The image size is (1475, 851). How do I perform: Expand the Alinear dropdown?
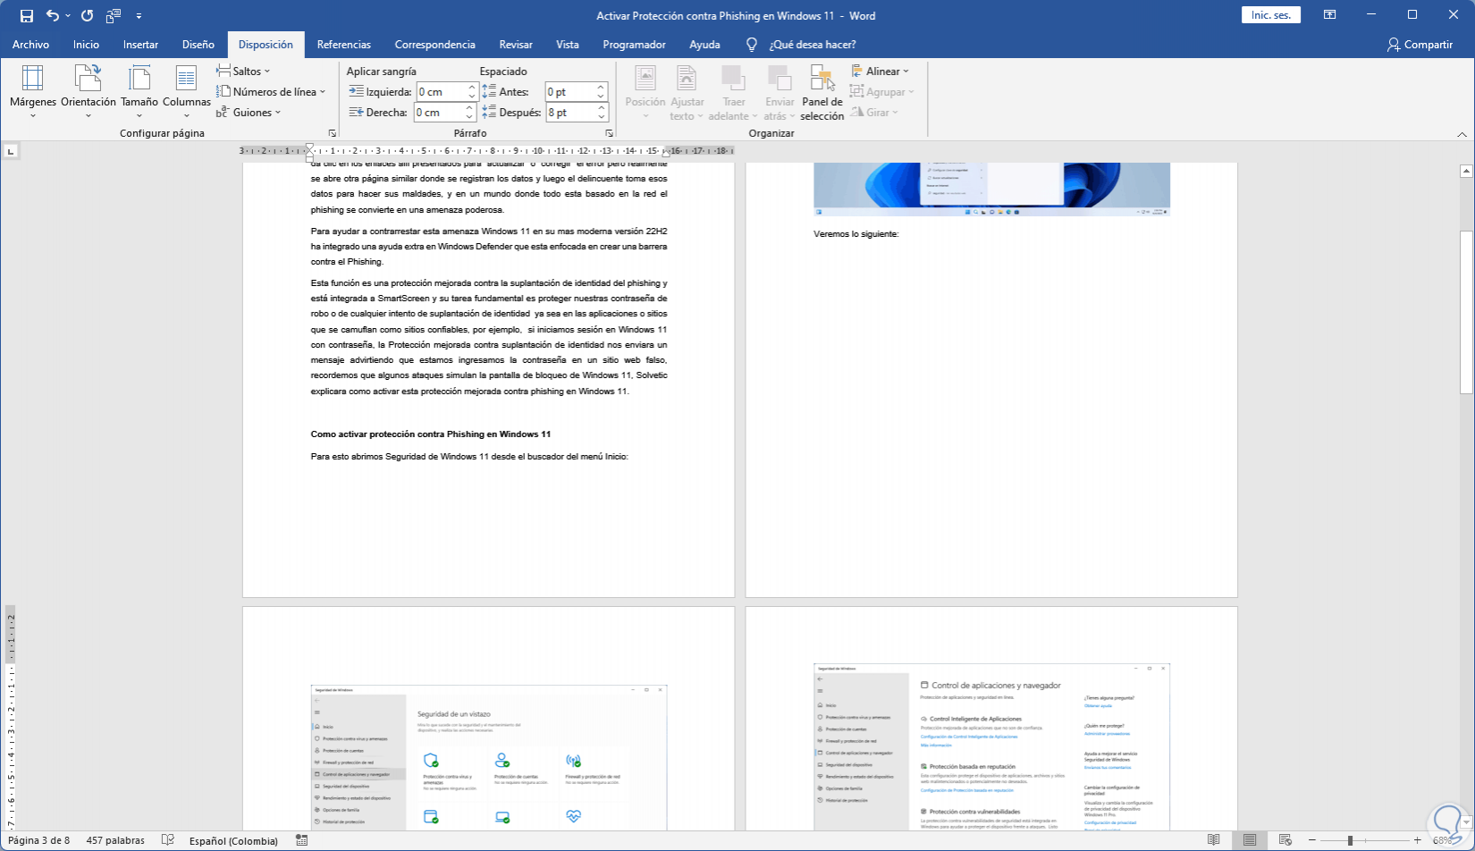tap(880, 72)
